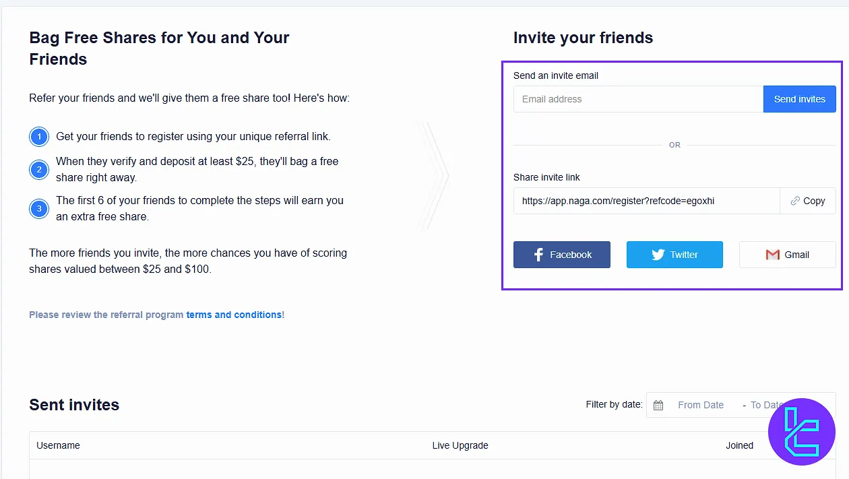849x479 pixels.
Task: Click the Facebook 'f' logo icon
Action: click(x=538, y=255)
